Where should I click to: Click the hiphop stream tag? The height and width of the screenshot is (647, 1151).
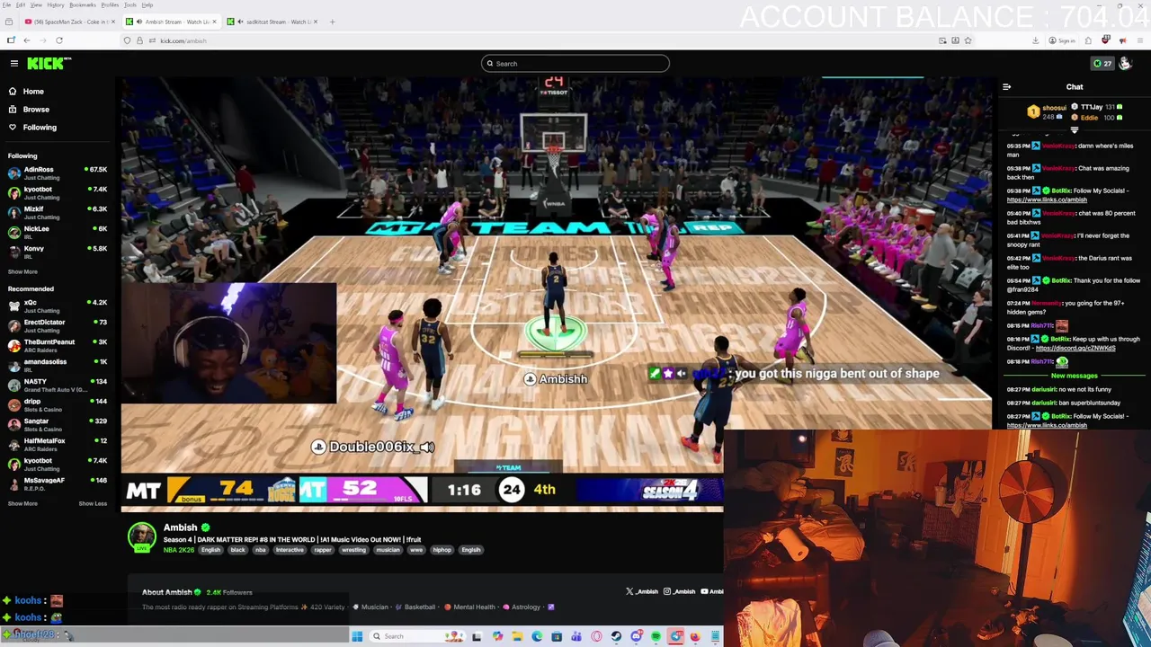click(442, 550)
